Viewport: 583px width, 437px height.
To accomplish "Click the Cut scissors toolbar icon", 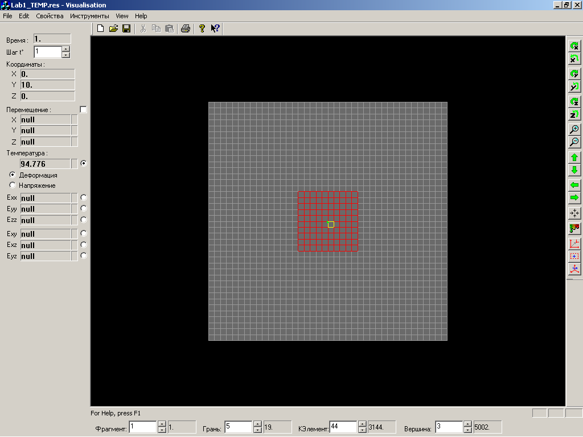I will (143, 28).
